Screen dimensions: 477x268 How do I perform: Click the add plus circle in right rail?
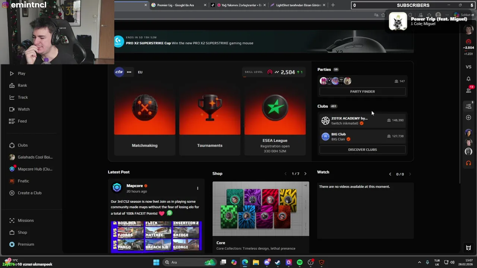point(468,118)
